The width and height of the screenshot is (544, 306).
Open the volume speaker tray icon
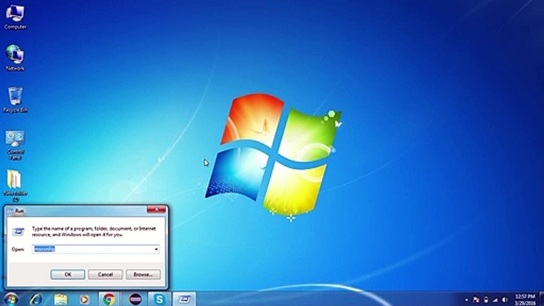click(x=505, y=300)
